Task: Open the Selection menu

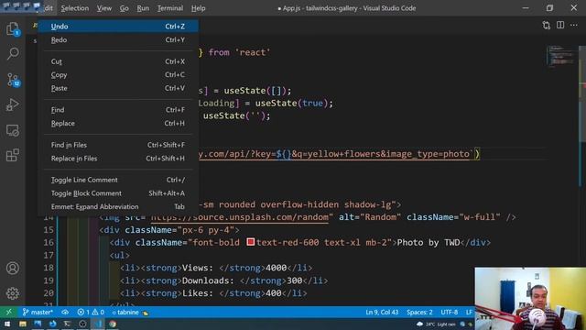Action: pos(75,8)
